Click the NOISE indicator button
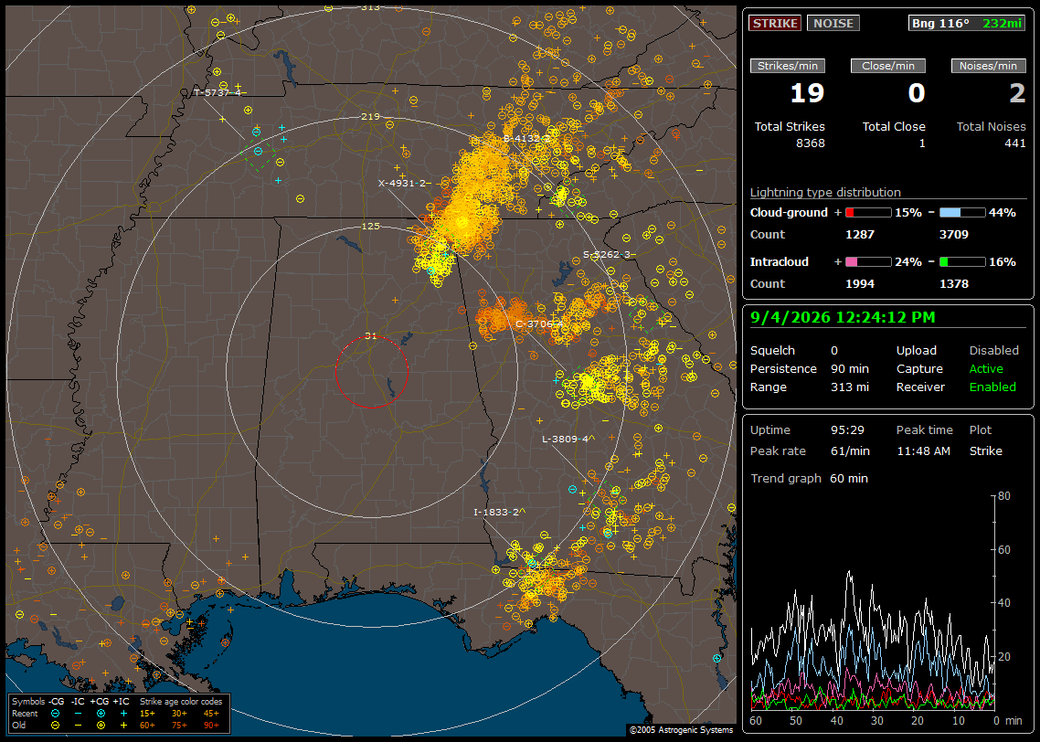Viewport: 1040px width, 742px height. click(833, 23)
